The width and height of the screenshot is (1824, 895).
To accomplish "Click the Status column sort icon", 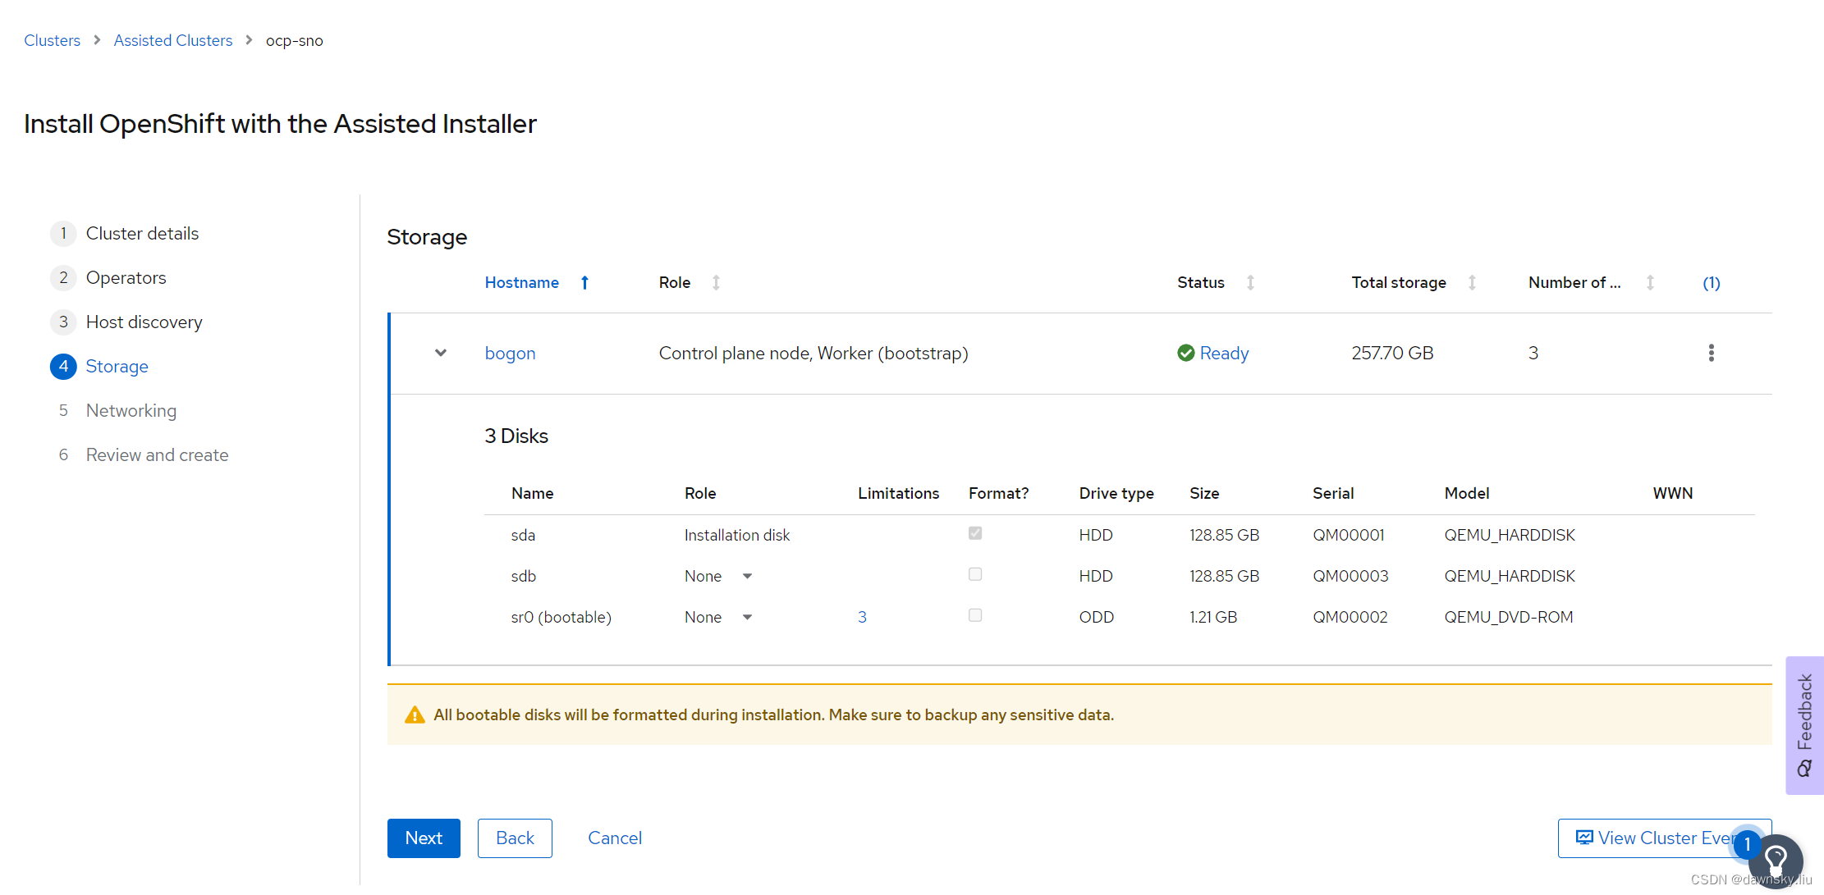I will [x=1250, y=283].
